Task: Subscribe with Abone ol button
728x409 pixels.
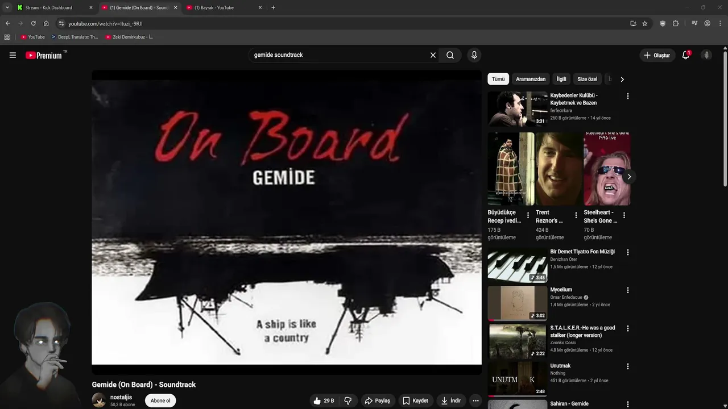Action: pyautogui.click(x=160, y=400)
